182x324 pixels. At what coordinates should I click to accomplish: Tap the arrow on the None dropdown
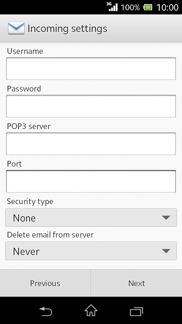166,218
